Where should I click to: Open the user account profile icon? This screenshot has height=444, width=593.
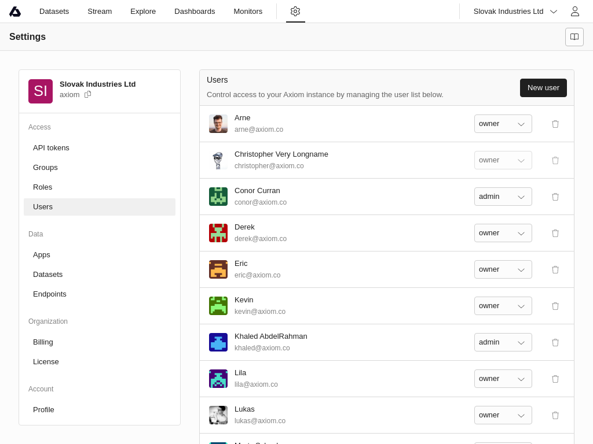(574, 12)
